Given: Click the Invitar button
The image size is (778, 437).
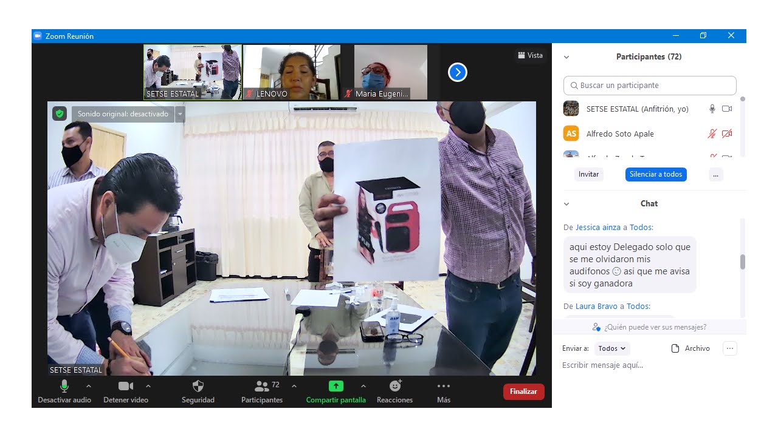Looking at the screenshot, I should 588,174.
